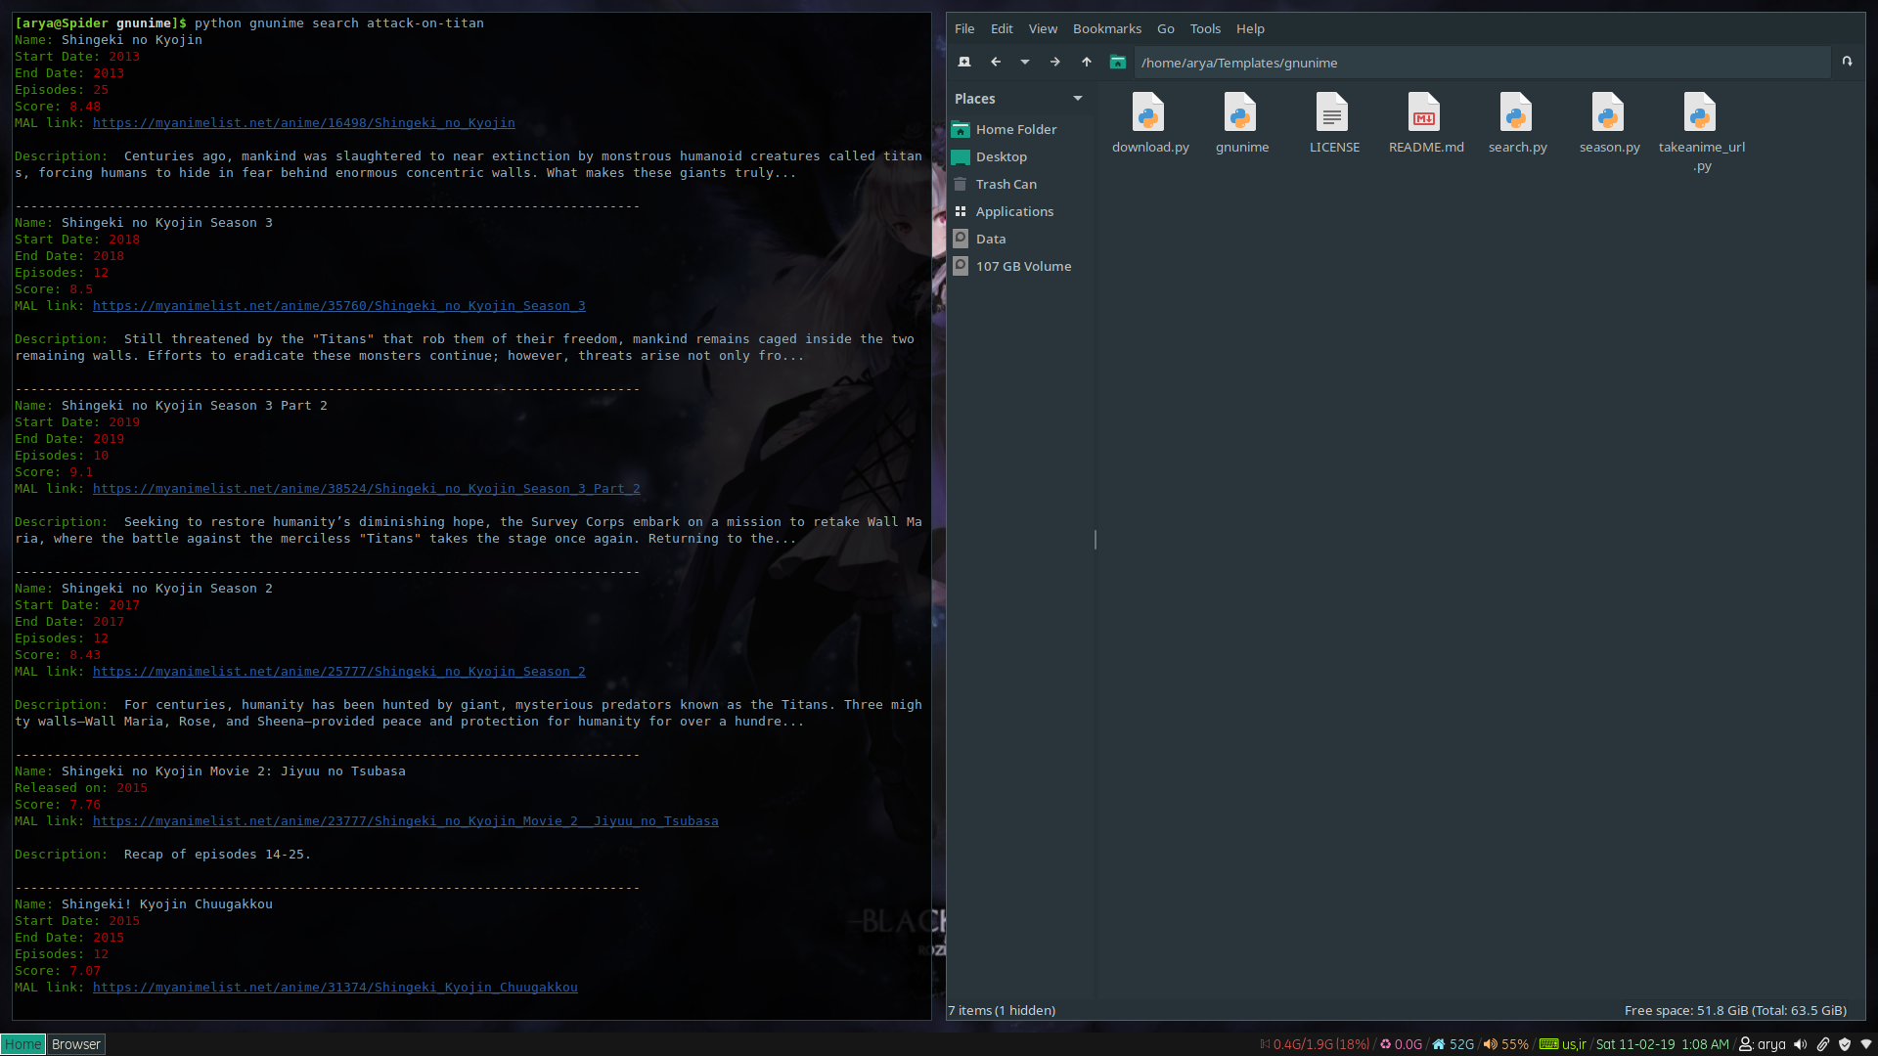1878x1056 pixels.
Task: Open the Tools menu in file manager
Action: coord(1205,28)
